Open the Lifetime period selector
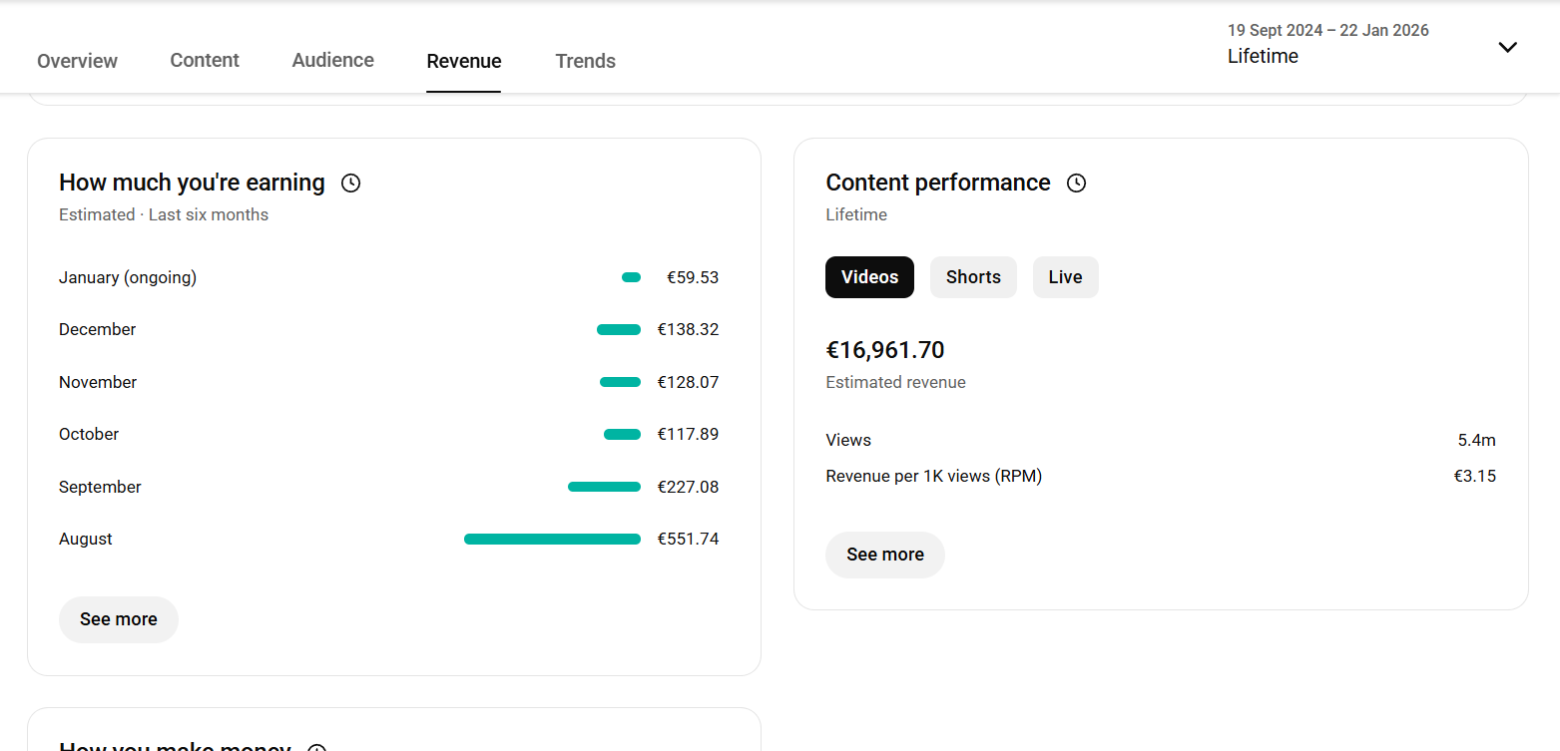 tap(1263, 57)
